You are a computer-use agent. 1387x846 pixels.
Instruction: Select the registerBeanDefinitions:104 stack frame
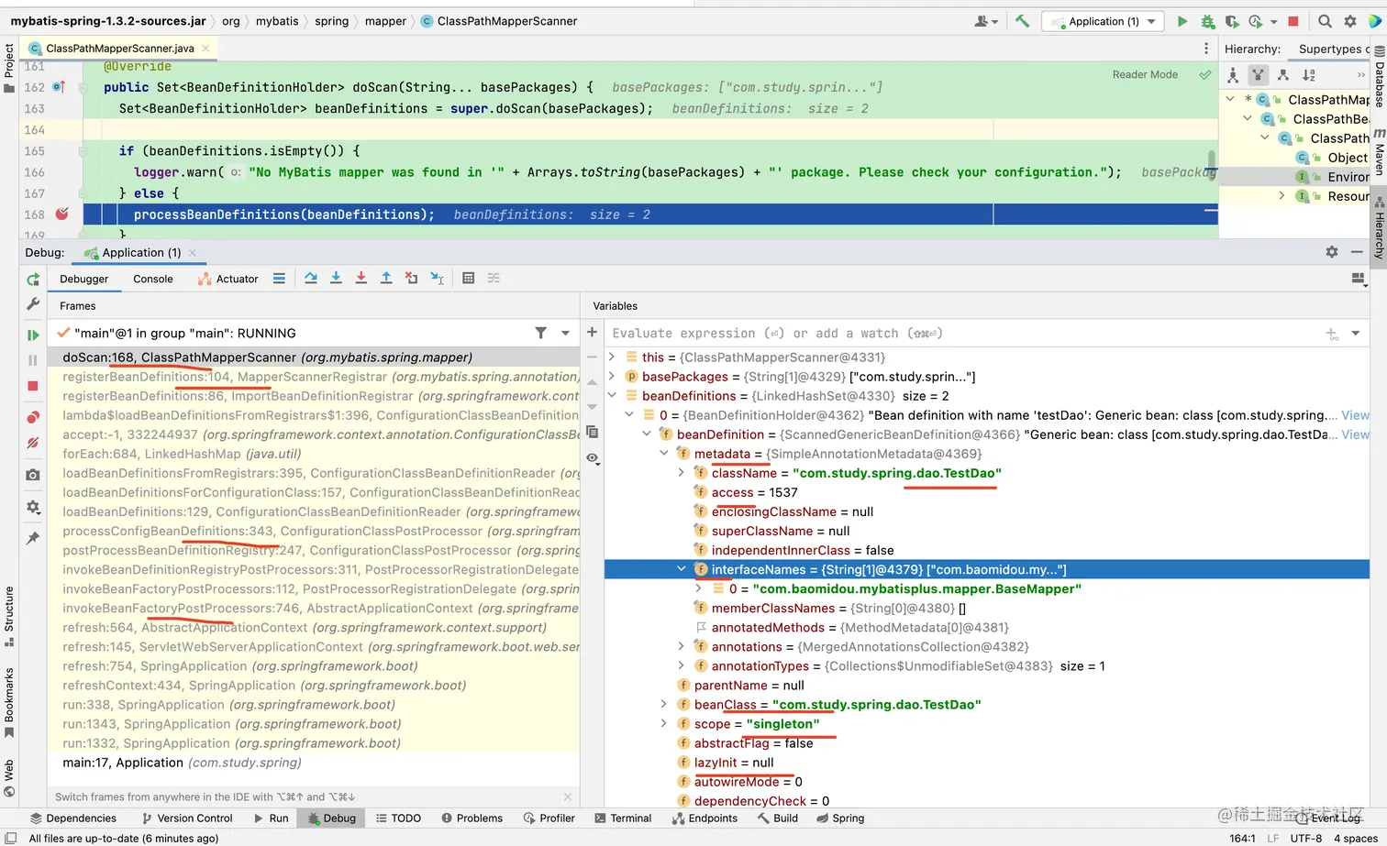[314, 377]
